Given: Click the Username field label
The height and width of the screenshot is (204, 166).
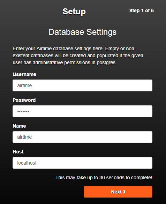Looking at the screenshot, I should [24, 74].
